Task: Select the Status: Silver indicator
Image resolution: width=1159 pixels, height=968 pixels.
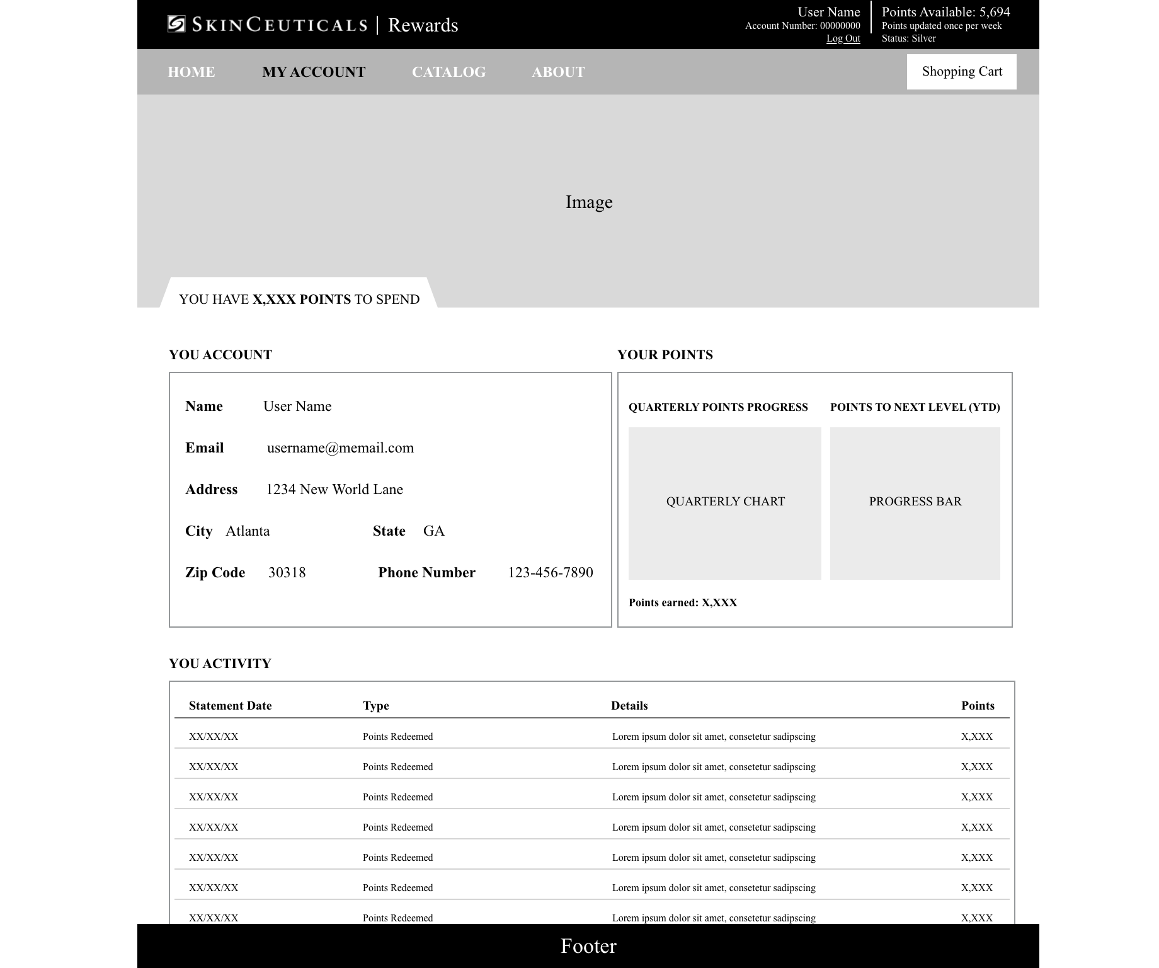Action: tap(909, 38)
